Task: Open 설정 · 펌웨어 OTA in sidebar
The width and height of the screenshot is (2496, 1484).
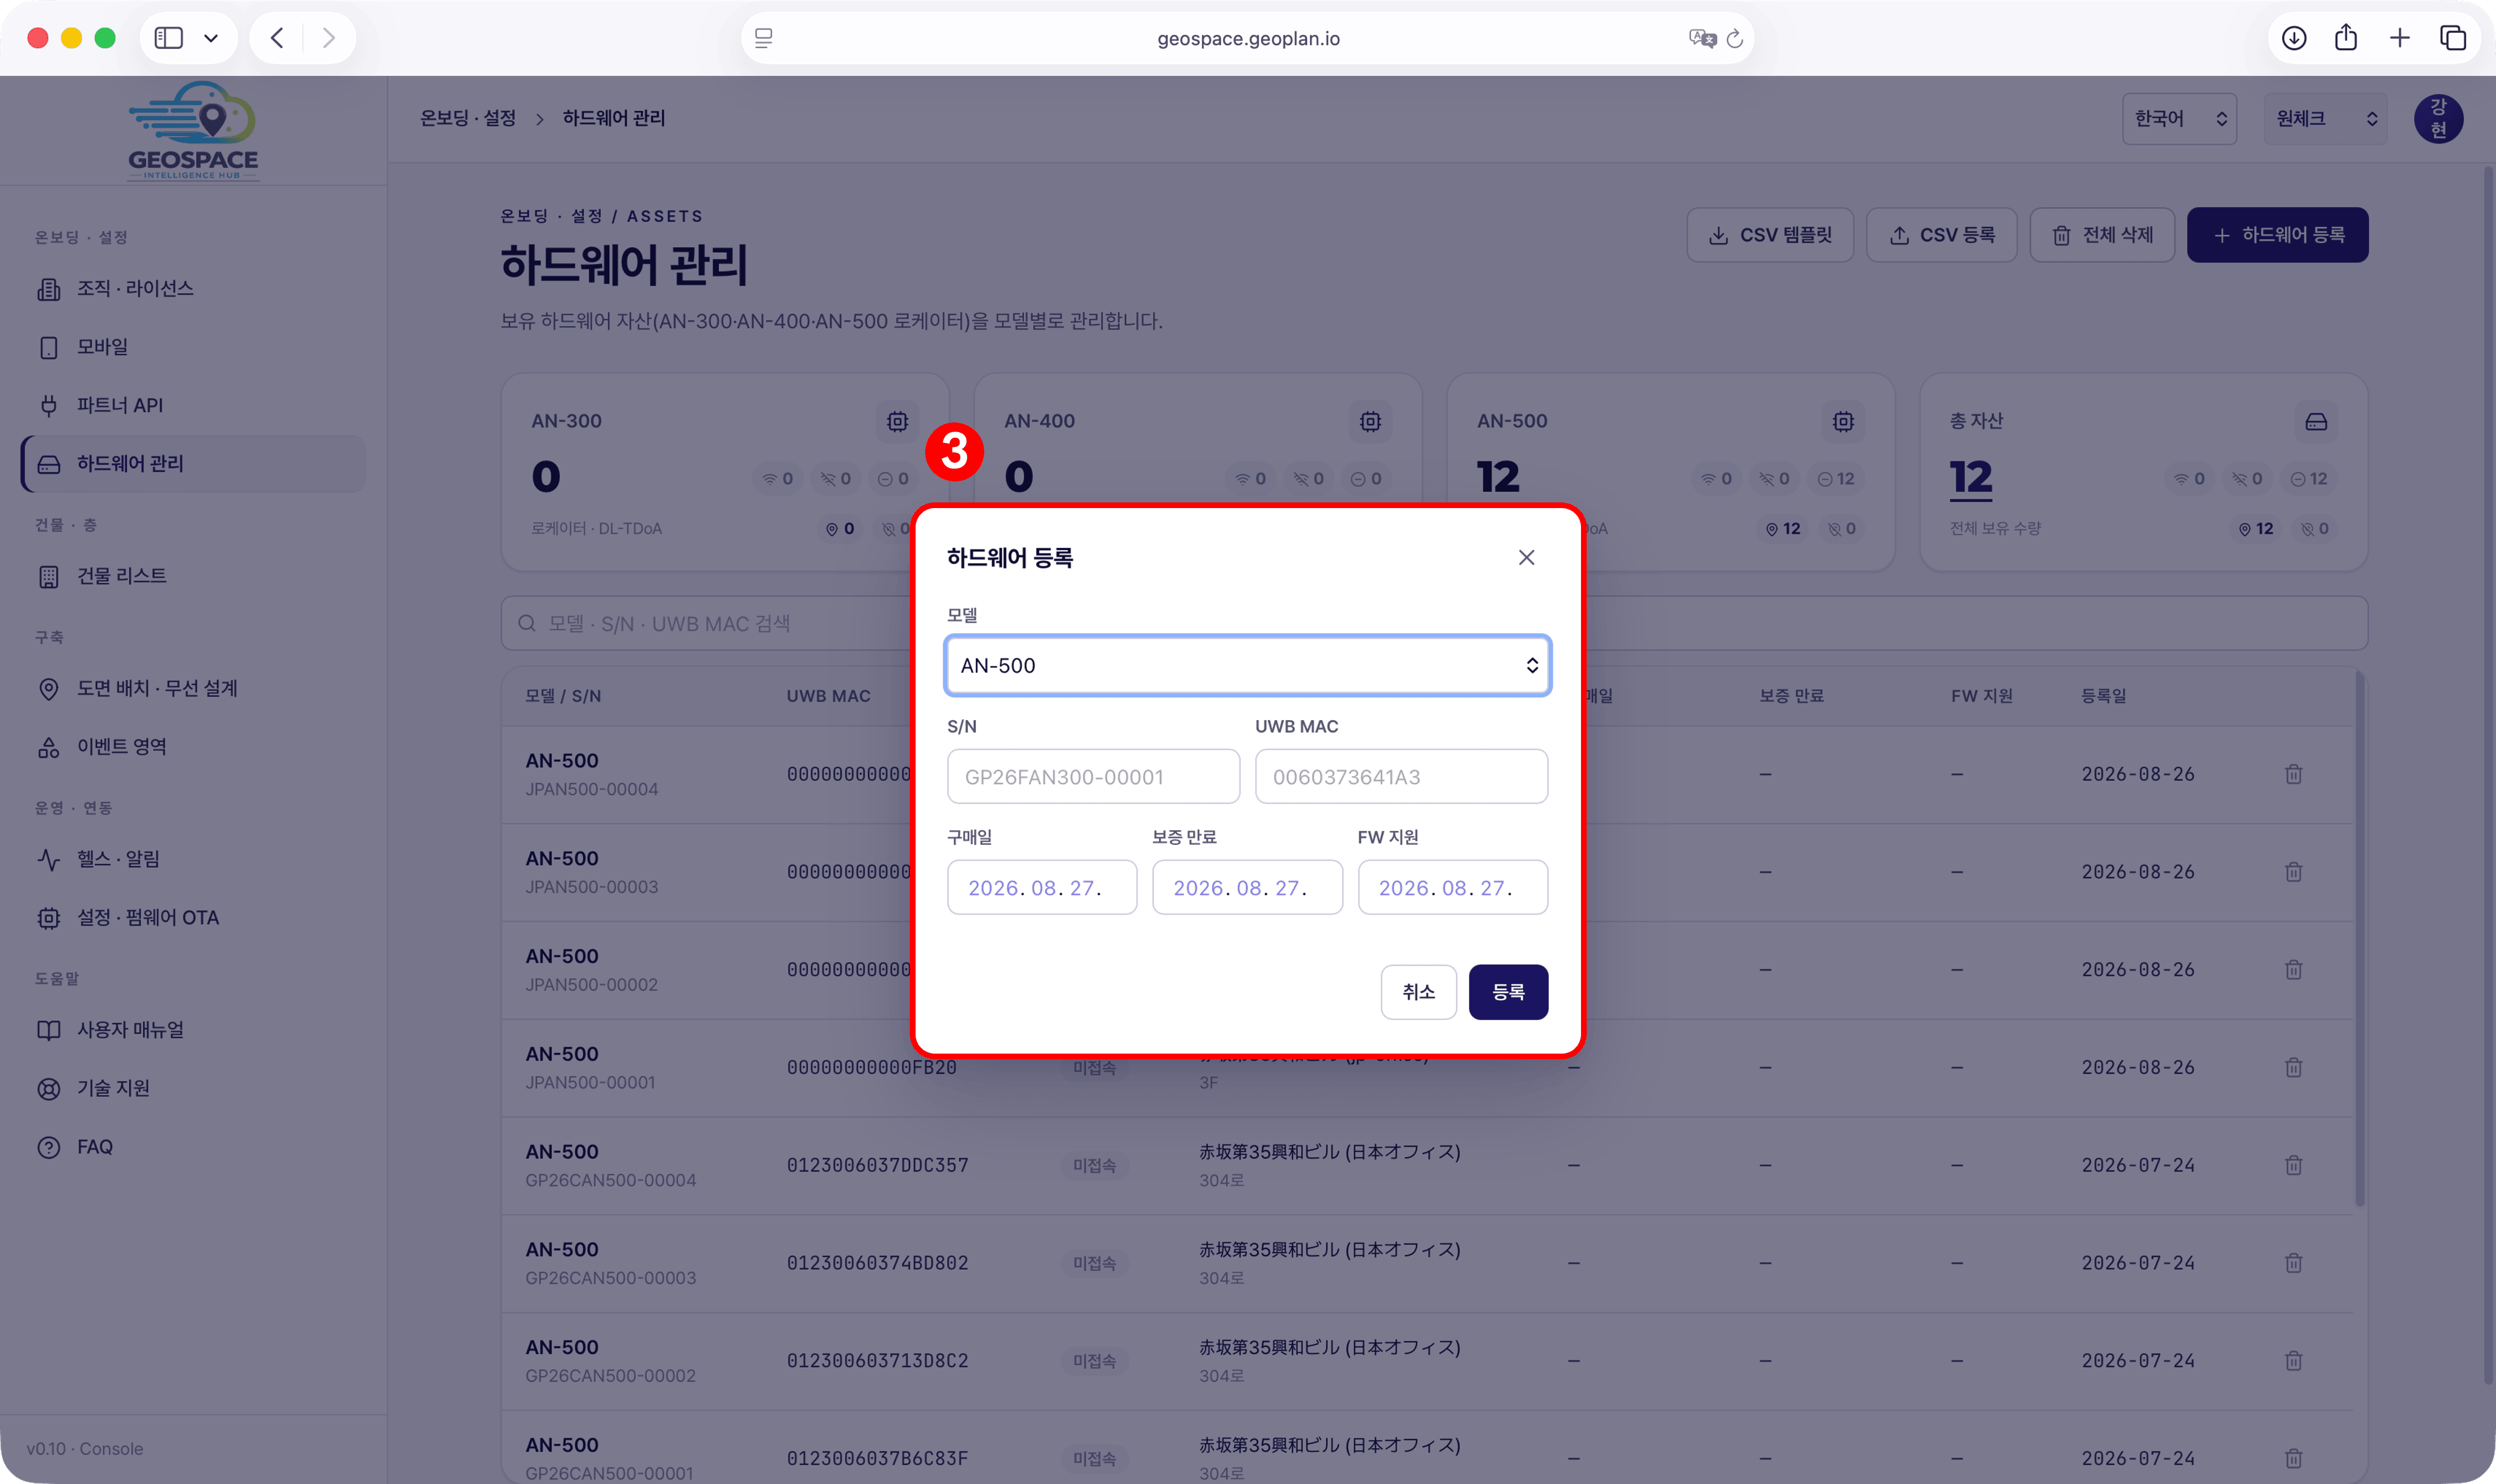Action: tap(192, 917)
